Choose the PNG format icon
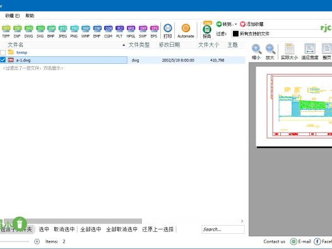This screenshot has height=249, width=332. pyautogui.click(x=74, y=32)
